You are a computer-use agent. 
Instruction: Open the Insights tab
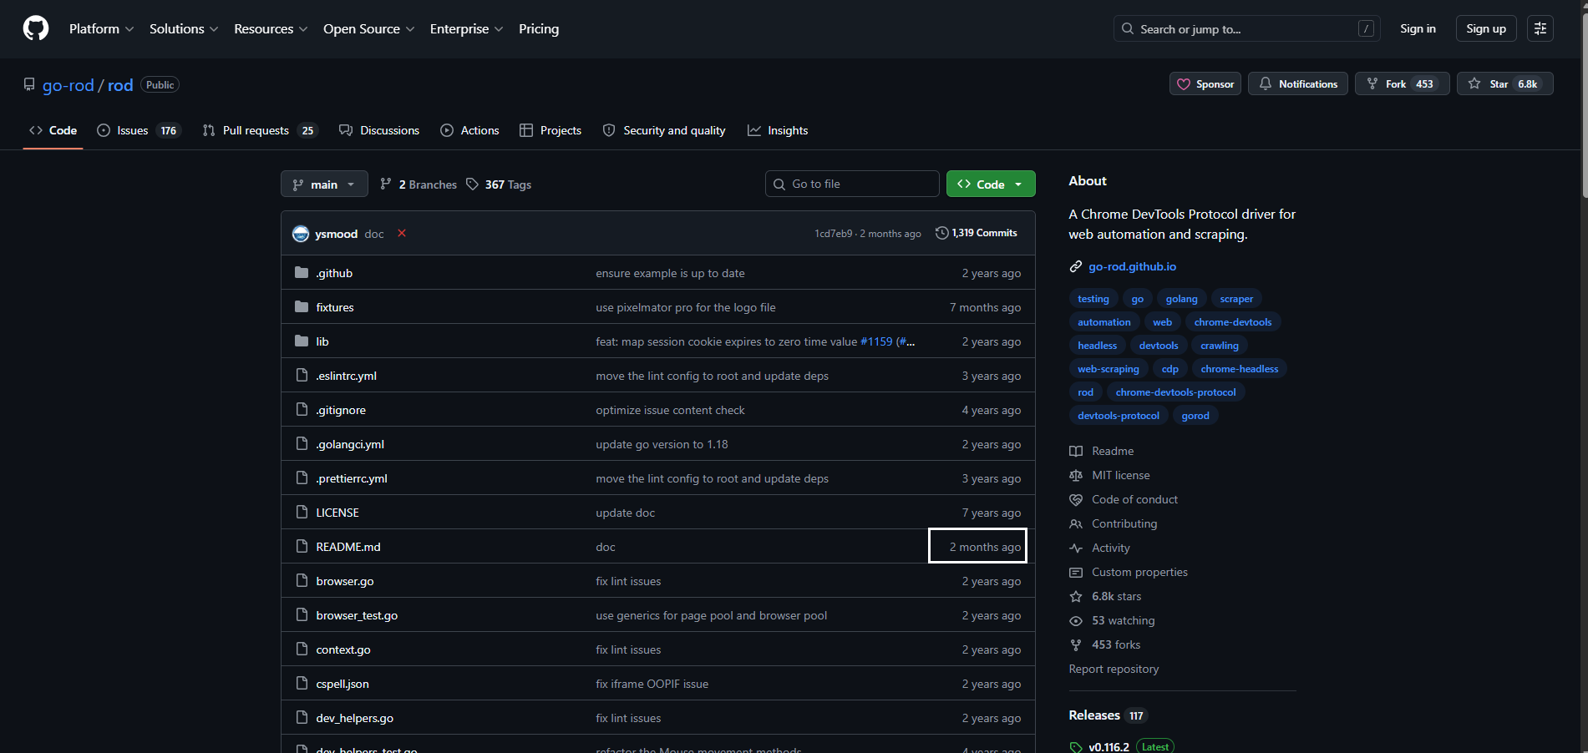click(x=778, y=130)
